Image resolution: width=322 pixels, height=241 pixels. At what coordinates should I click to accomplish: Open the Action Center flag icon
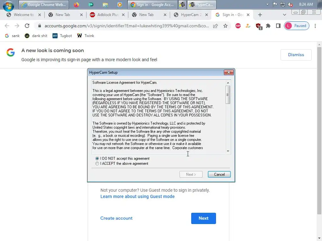tap(275, 4)
